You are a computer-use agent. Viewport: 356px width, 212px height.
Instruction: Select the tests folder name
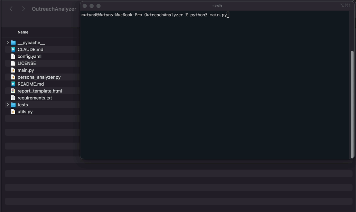pos(23,105)
